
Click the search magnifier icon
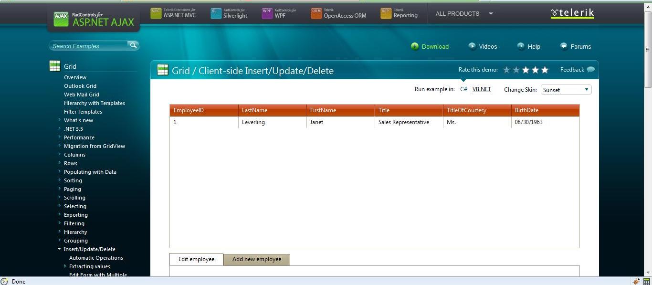coord(133,45)
